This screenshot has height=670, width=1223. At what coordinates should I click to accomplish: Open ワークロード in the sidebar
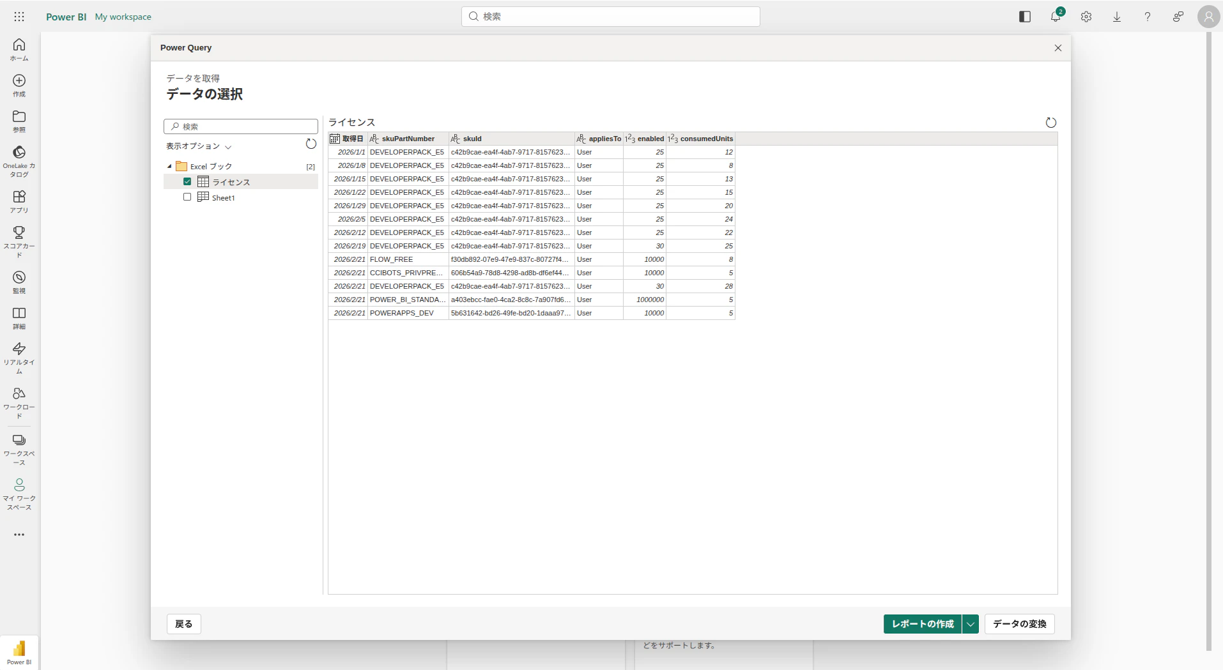(19, 402)
